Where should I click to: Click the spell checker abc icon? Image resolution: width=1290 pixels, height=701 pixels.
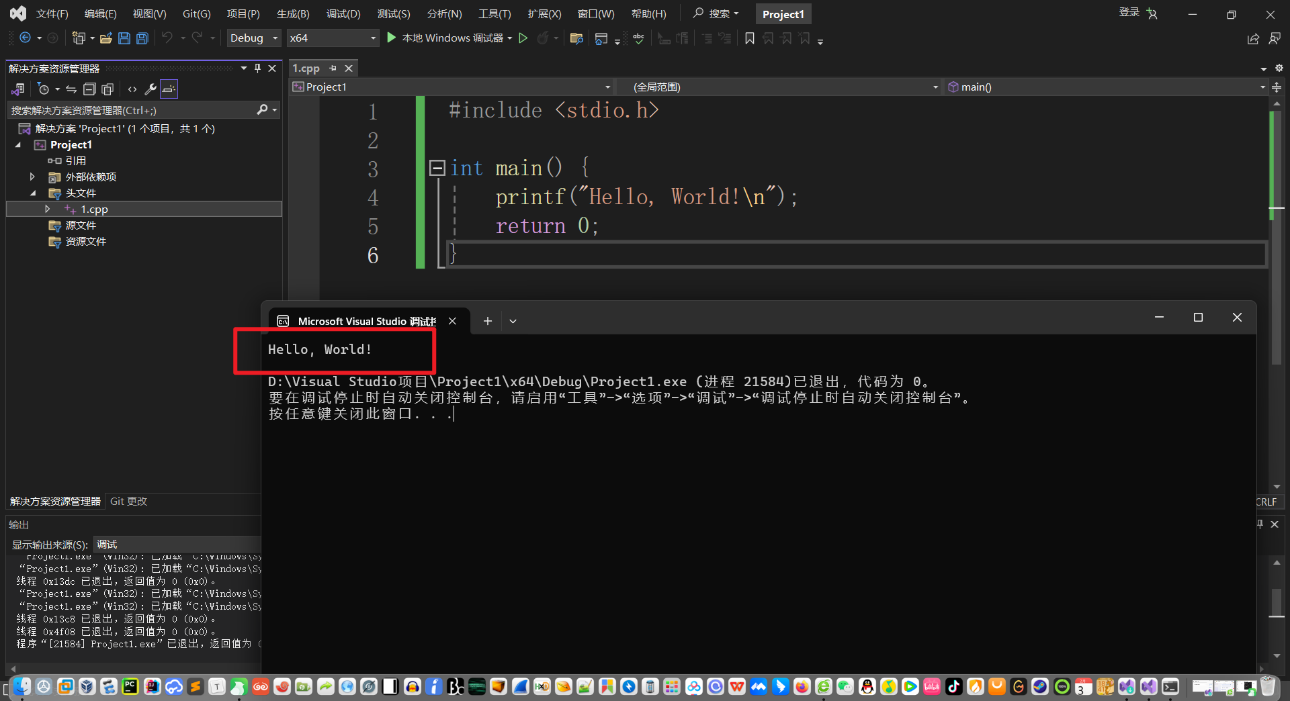click(639, 38)
